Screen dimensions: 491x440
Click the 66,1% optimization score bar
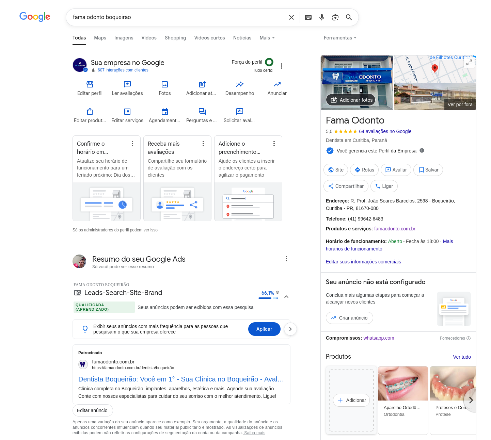tap(268, 298)
